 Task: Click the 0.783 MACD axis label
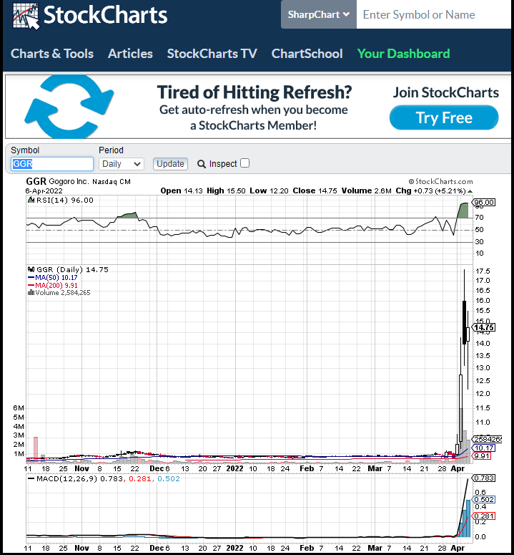484,478
